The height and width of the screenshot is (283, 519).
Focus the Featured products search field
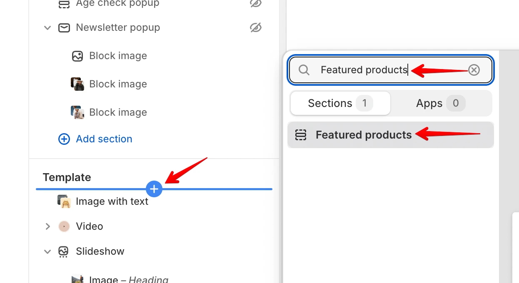[x=391, y=70]
